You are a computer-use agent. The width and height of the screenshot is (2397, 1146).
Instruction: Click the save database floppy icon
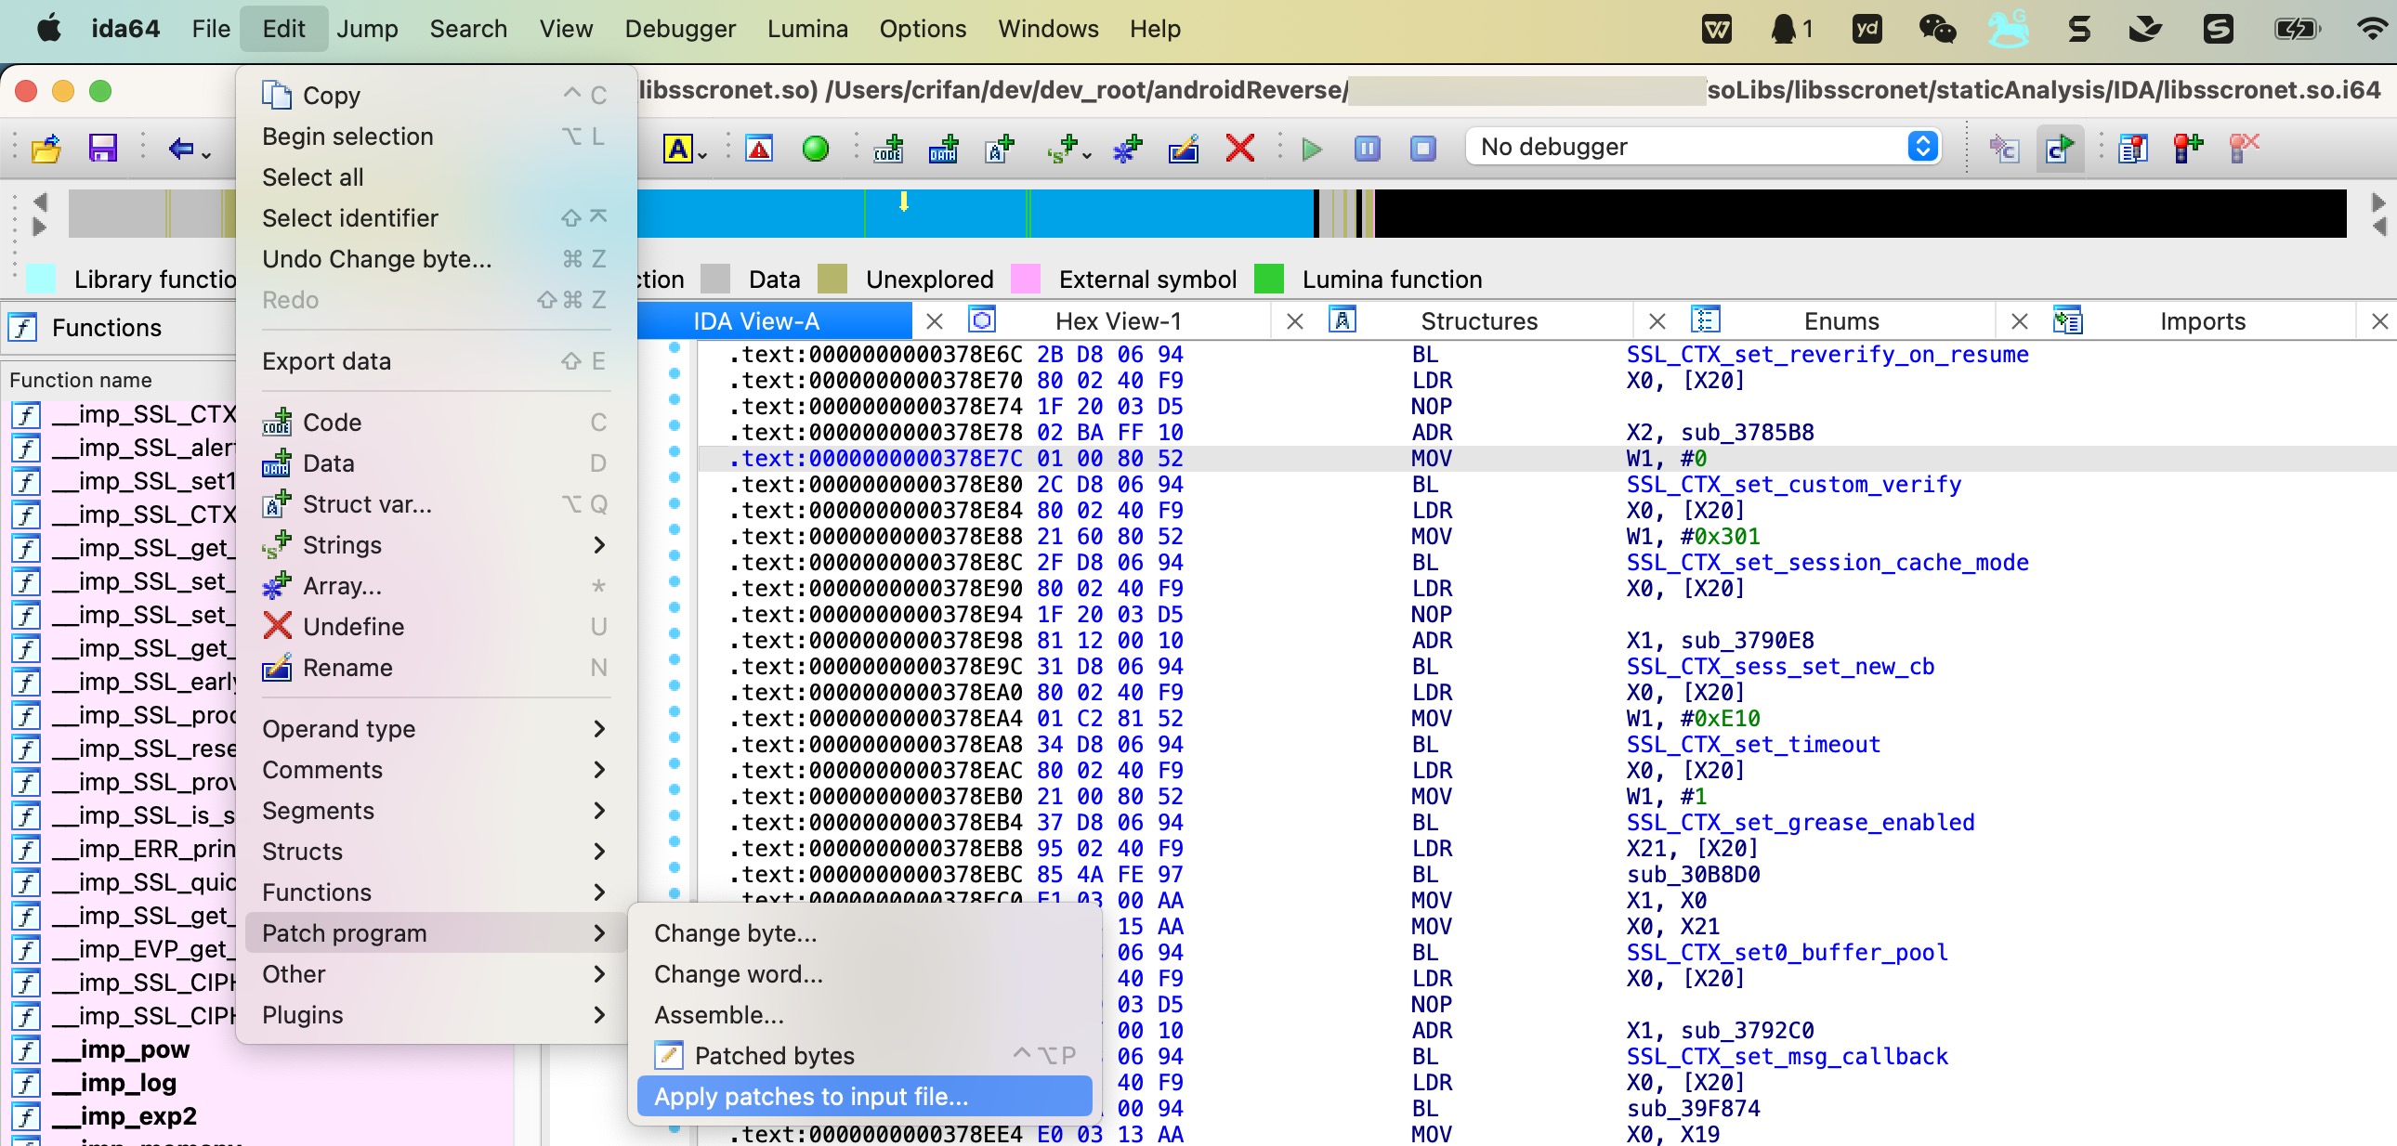click(102, 148)
